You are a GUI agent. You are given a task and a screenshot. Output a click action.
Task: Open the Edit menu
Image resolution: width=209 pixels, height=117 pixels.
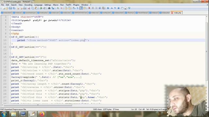pyautogui.click(x=7, y=5)
